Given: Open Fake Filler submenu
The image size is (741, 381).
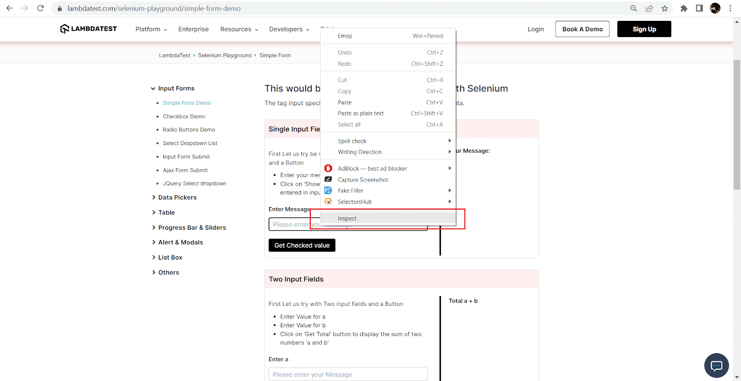Looking at the screenshot, I should point(388,190).
